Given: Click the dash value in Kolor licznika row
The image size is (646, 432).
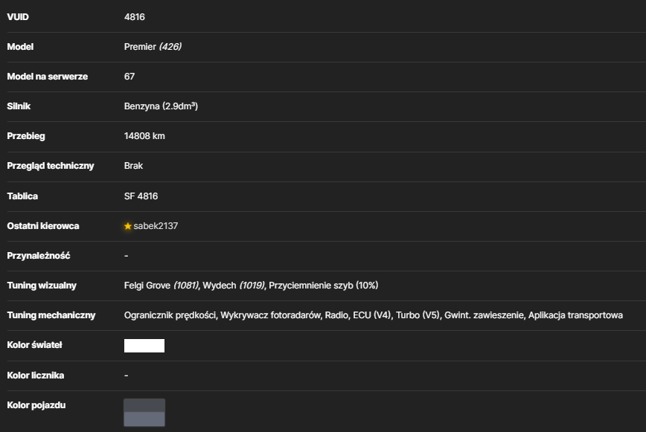Looking at the screenshot, I should click(x=126, y=375).
